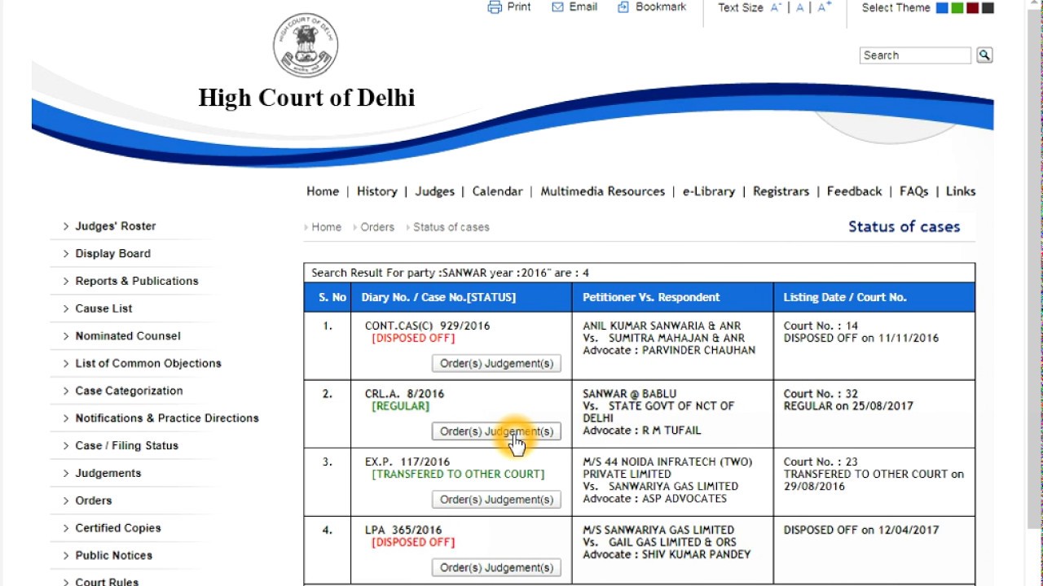This screenshot has width=1043, height=586.
Task: Open the Judges menu item
Action: [434, 191]
